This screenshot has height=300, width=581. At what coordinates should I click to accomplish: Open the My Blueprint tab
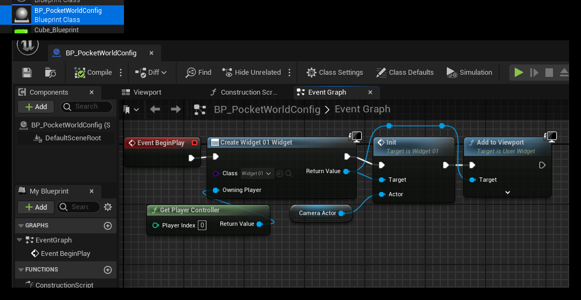point(49,191)
